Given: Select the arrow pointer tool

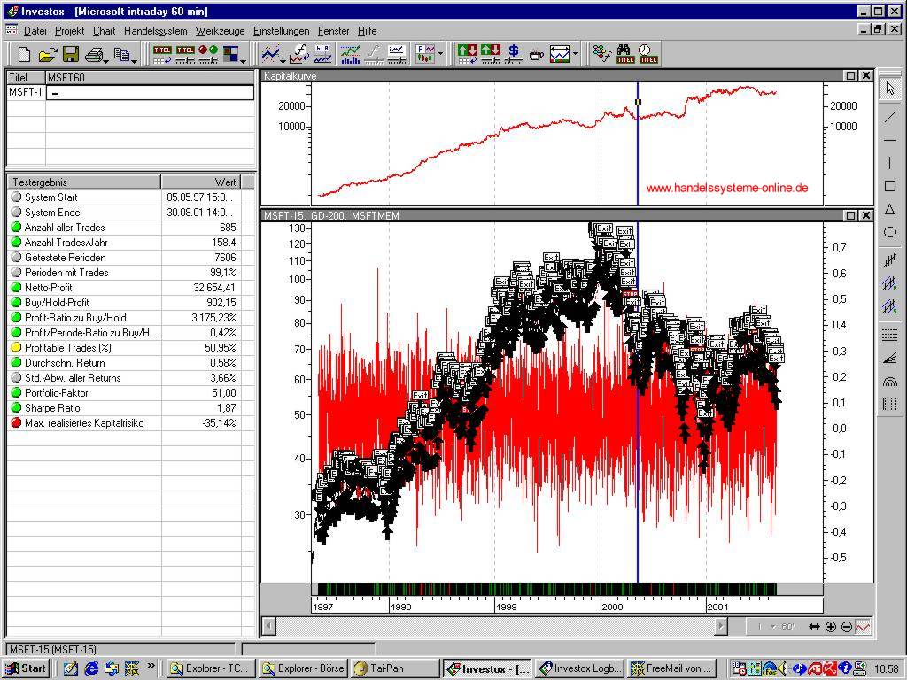Looking at the screenshot, I should [x=889, y=89].
